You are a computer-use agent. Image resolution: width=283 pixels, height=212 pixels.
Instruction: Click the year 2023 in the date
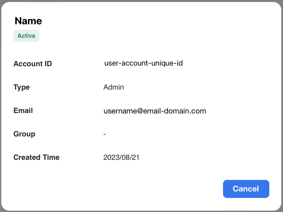click(x=111, y=157)
